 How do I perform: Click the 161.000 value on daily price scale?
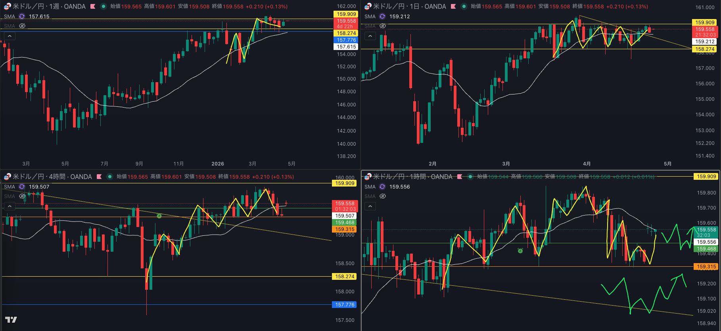click(705, 8)
